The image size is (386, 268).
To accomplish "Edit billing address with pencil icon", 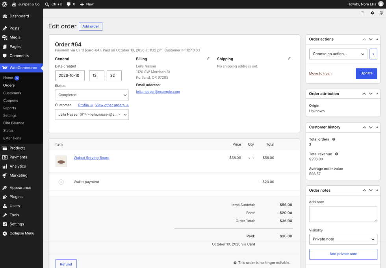I will 208,59.
